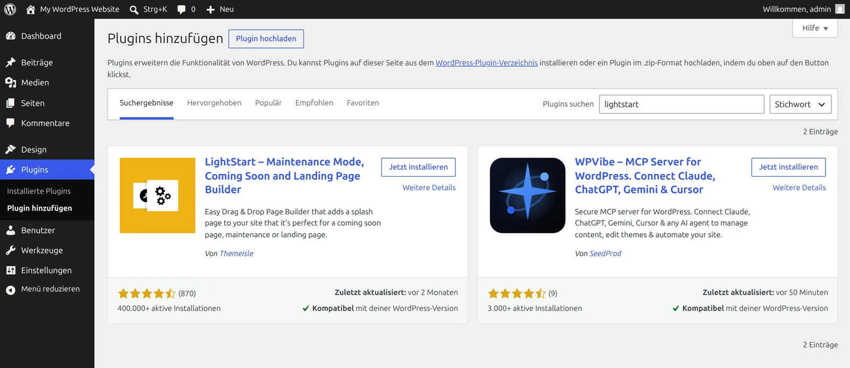Image resolution: width=850 pixels, height=368 pixels.
Task: Open the WordPress-Plugin-Verzeichnis link
Action: [x=487, y=63]
